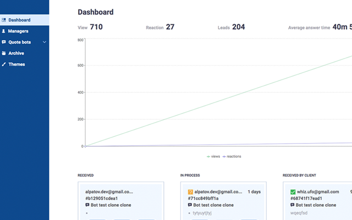Open the Themes sidebar item
Viewport: 352px width, 220px height.
tap(24, 64)
